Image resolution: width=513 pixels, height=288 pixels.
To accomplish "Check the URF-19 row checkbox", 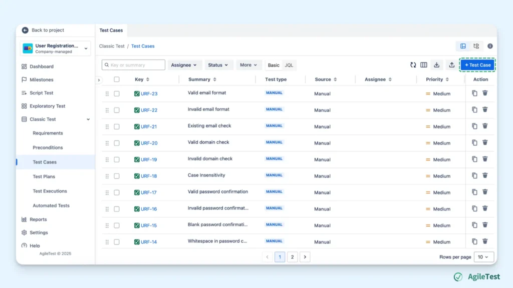I will [x=116, y=159].
